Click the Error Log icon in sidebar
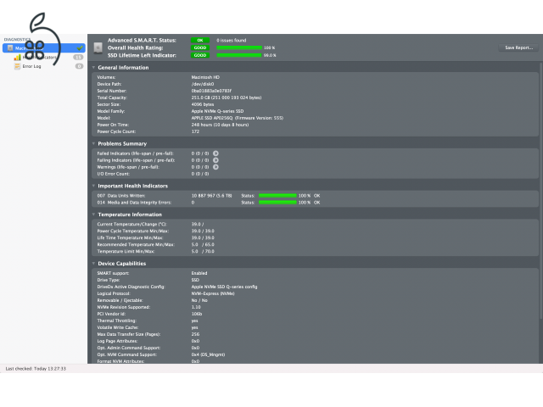This screenshot has height=407, width=543. coord(17,66)
